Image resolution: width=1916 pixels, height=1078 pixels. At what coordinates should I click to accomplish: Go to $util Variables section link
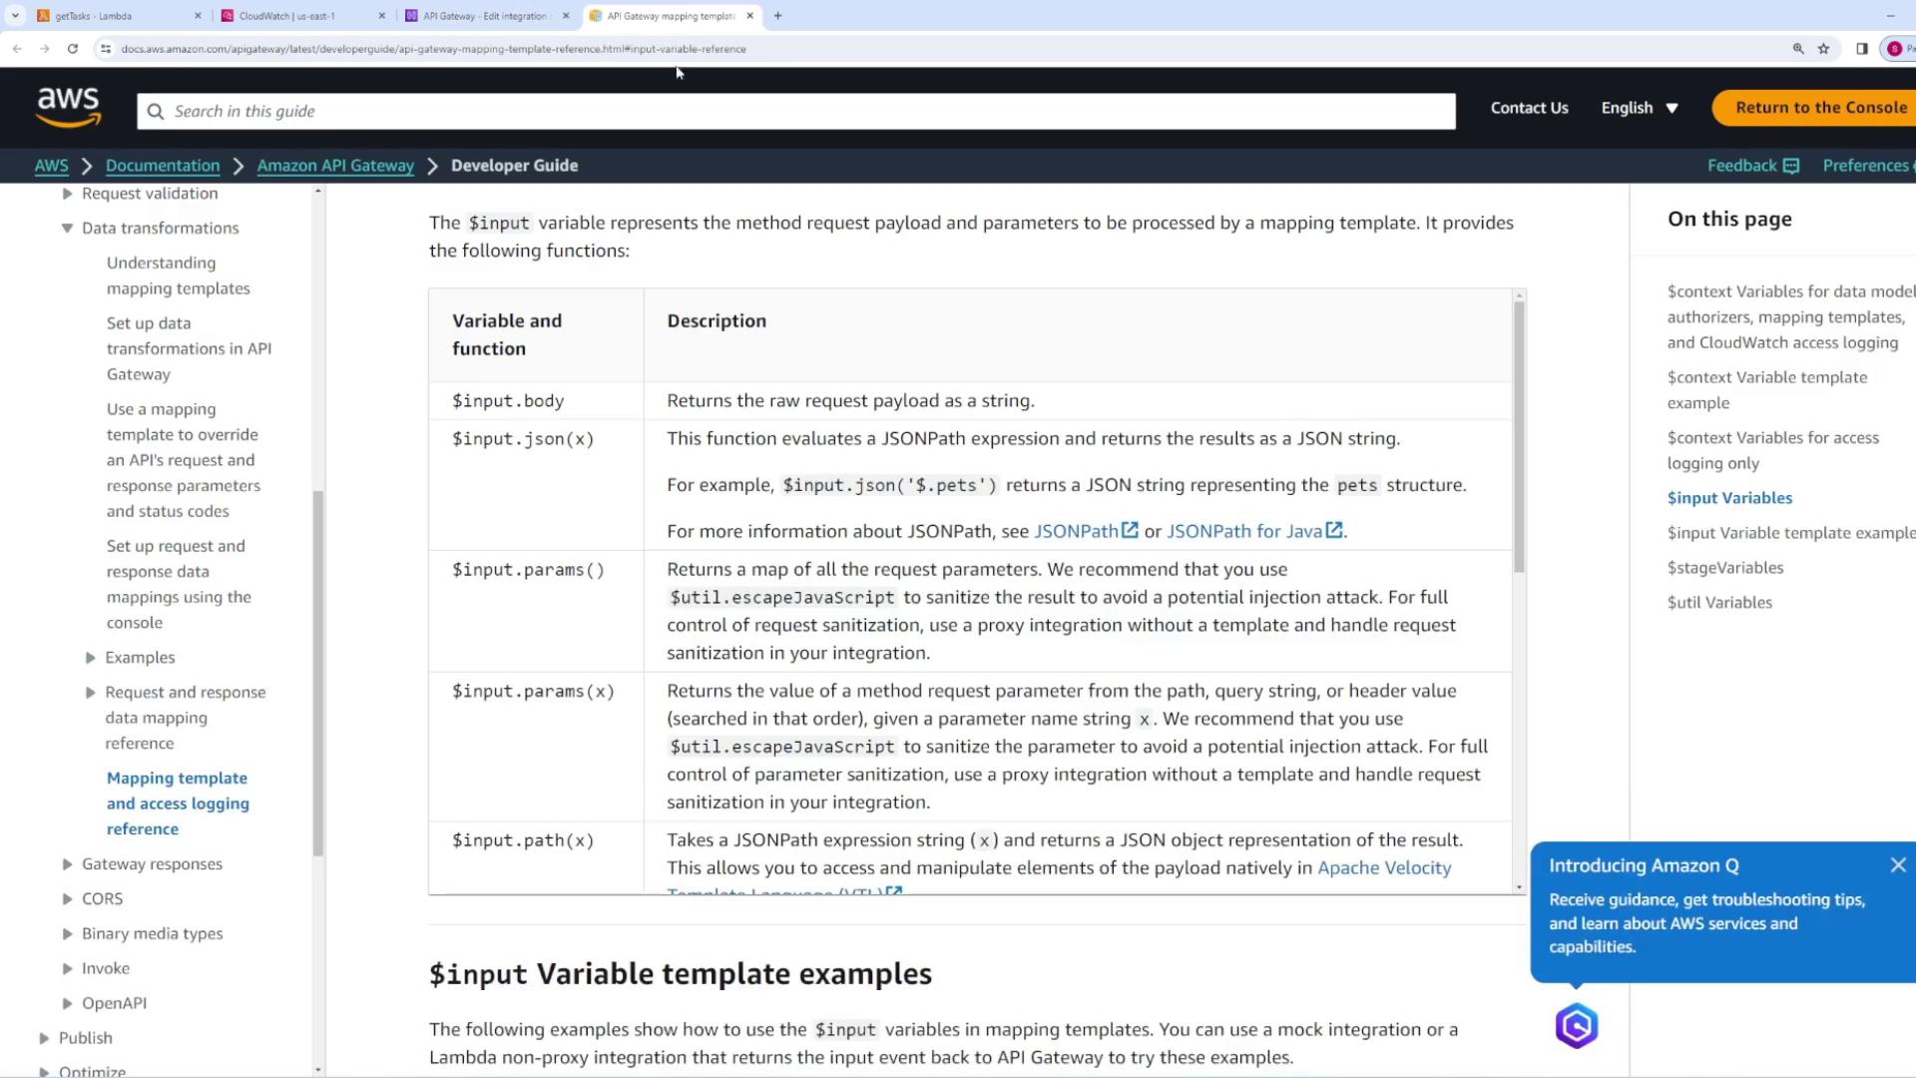pos(1718,603)
